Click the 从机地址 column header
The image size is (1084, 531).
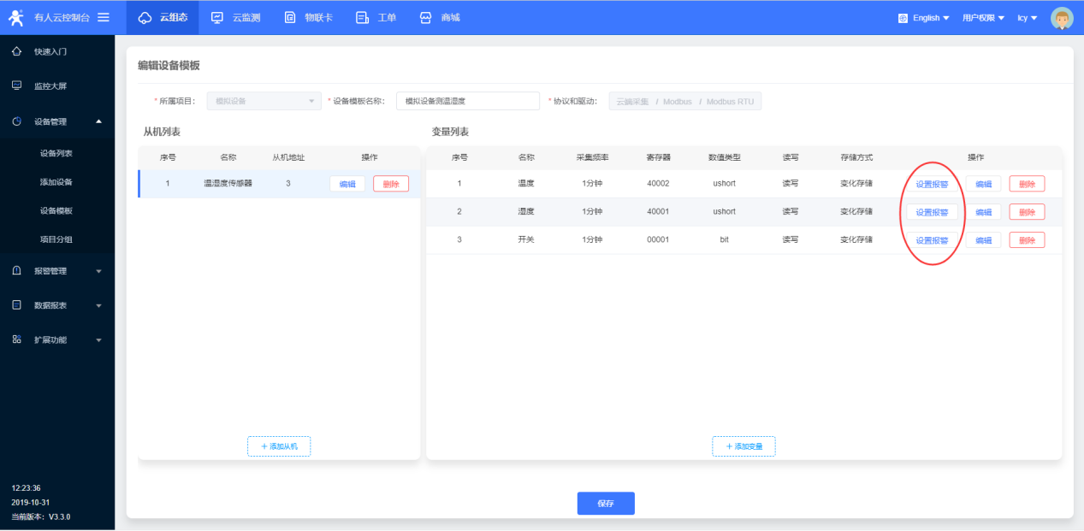288,157
